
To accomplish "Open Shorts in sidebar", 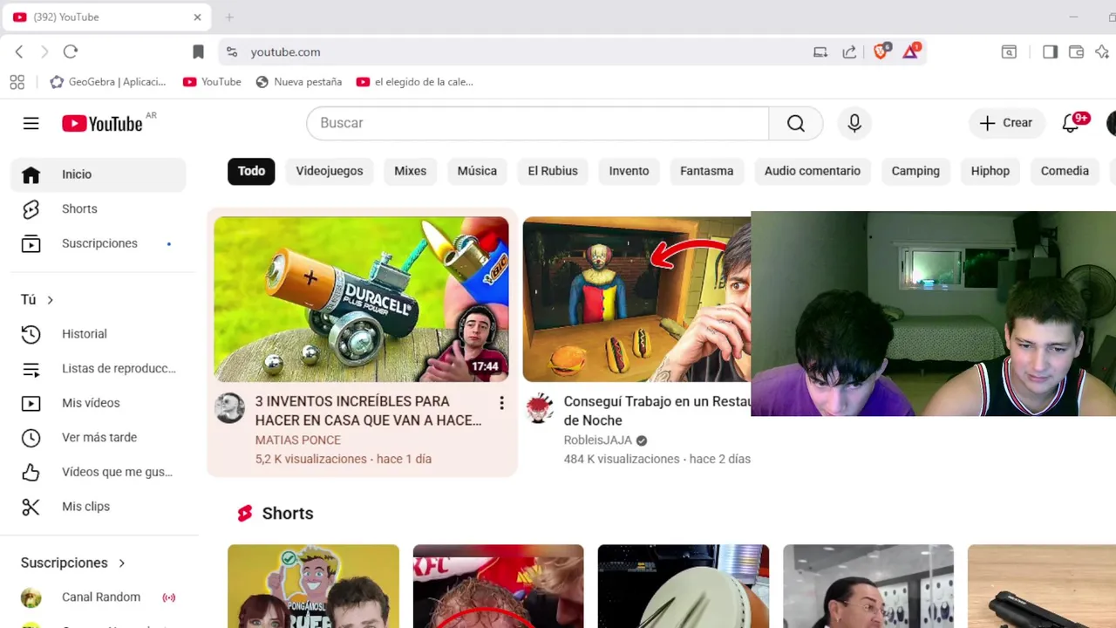I will [x=99, y=208].
